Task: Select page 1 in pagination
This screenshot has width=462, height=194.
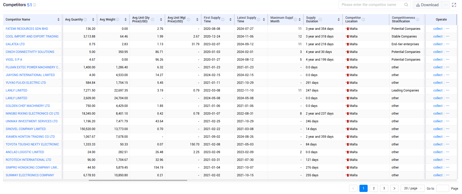Action: click(364, 188)
